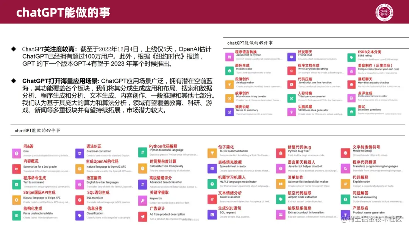Click the bold text 'ChatGPT打开海量应用场景'
Image resolution: width=409 pixels, height=230 pixels.
60,81
